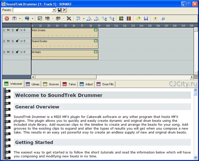
Task: Click the magnifier search help icon
Action: [x=163, y=19]
